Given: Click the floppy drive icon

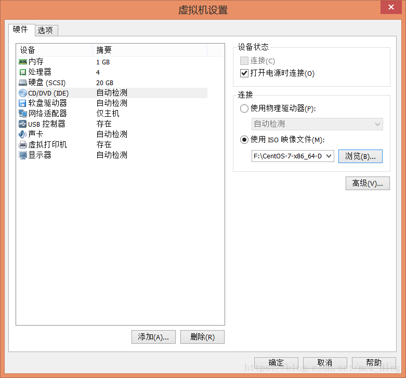Looking at the screenshot, I should pyautogui.click(x=23, y=103).
